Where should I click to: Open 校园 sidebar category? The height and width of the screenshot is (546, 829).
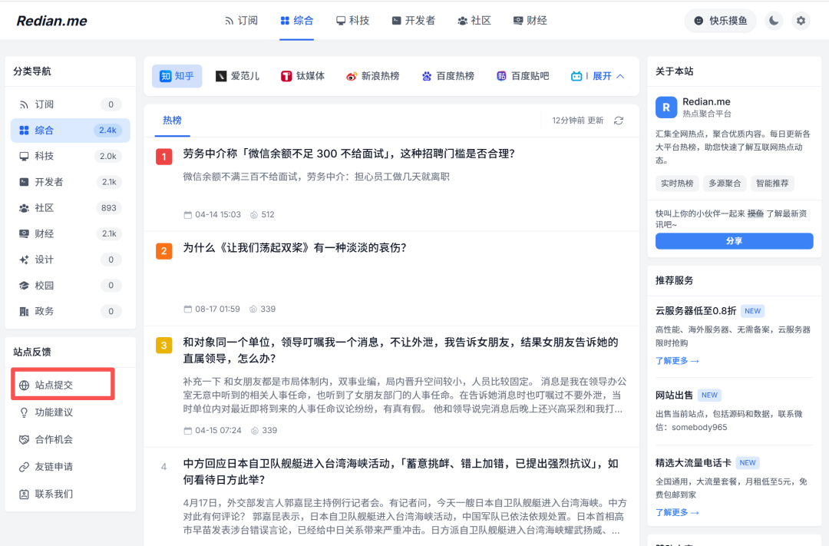click(x=71, y=285)
